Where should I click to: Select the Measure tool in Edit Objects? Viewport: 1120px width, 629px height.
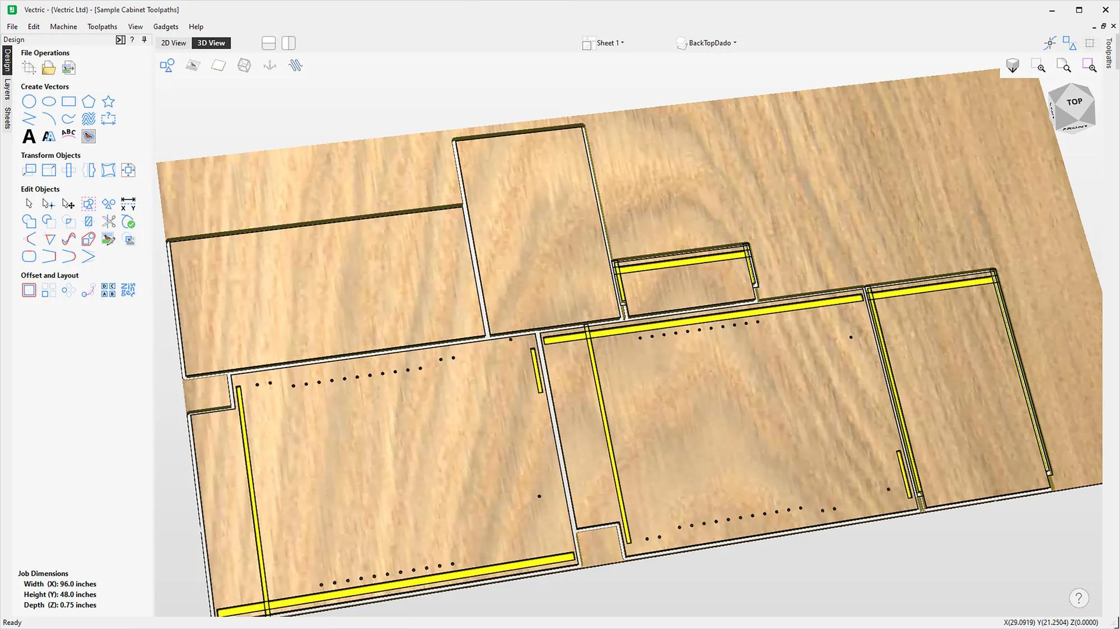pos(128,204)
